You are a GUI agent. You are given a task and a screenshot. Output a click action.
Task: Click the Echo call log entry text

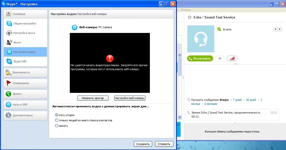pyautogui.click(x=226, y=115)
